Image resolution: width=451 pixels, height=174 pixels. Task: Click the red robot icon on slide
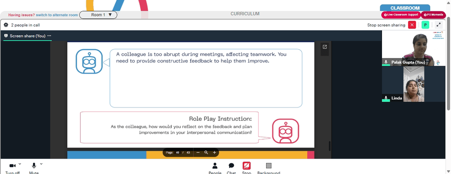coord(285,131)
